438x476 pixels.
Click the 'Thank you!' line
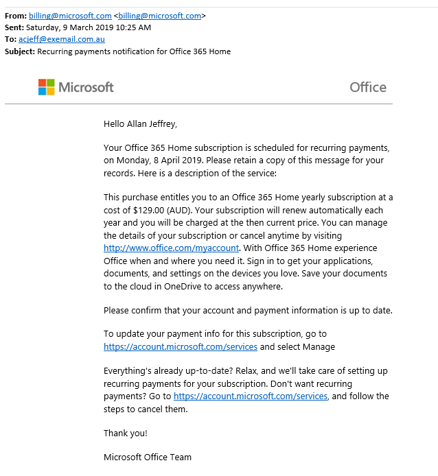pos(126,433)
